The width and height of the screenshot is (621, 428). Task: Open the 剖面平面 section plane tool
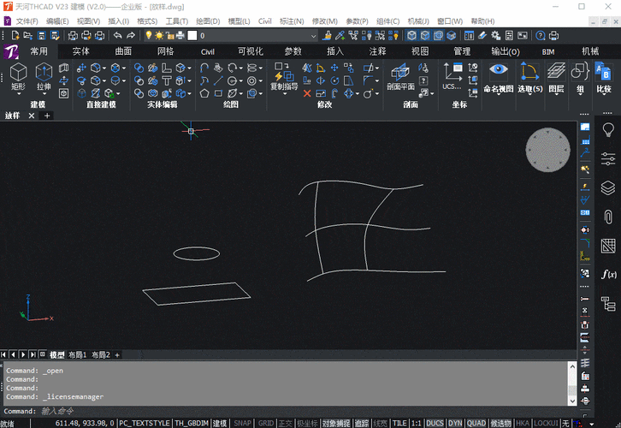pos(400,75)
